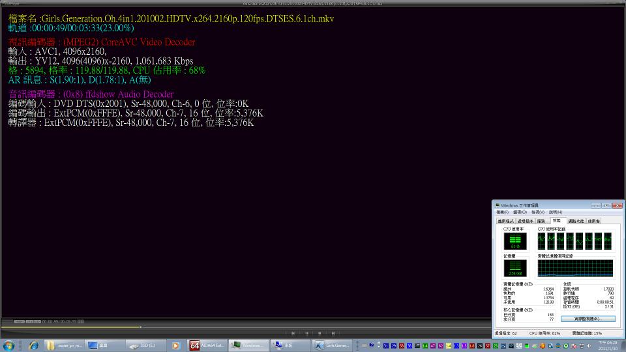Click the tray sensor icon showing 47

click(433, 346)
